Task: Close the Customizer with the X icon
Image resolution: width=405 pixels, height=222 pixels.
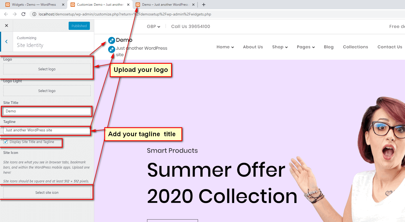Action: tap(7, 26)
